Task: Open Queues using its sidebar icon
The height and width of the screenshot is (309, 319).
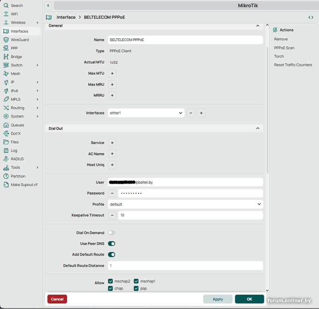Action: 6,125
